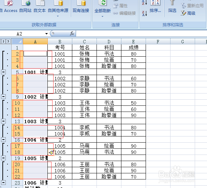Click 李静 in row 6
The width and height of the screenshot is (207, 188).
(84, 78)
